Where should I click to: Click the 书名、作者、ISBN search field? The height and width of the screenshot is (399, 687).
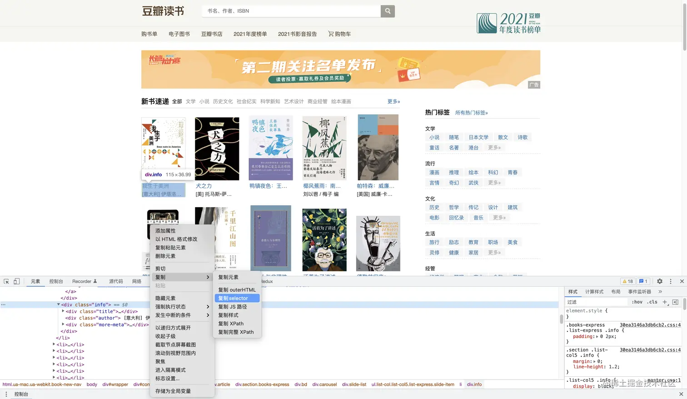pyautogui.click(x=291, y=11)
